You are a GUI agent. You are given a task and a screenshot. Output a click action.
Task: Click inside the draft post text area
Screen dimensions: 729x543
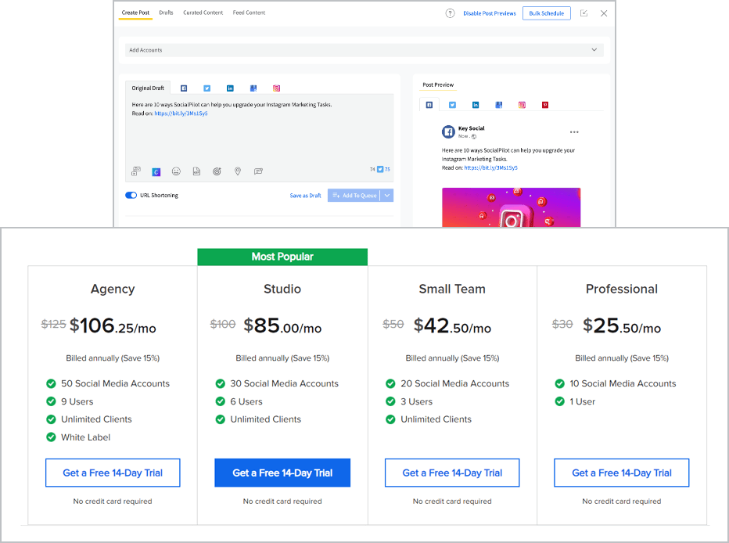pos(260,138)
